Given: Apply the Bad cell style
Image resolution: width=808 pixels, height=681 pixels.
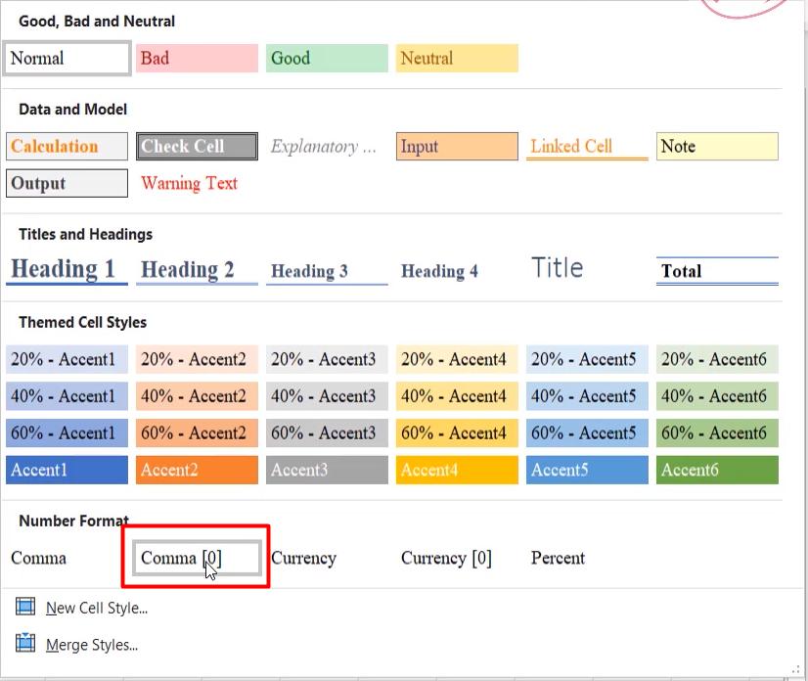Looking at the screenshot, I should [x=196, y=58].
